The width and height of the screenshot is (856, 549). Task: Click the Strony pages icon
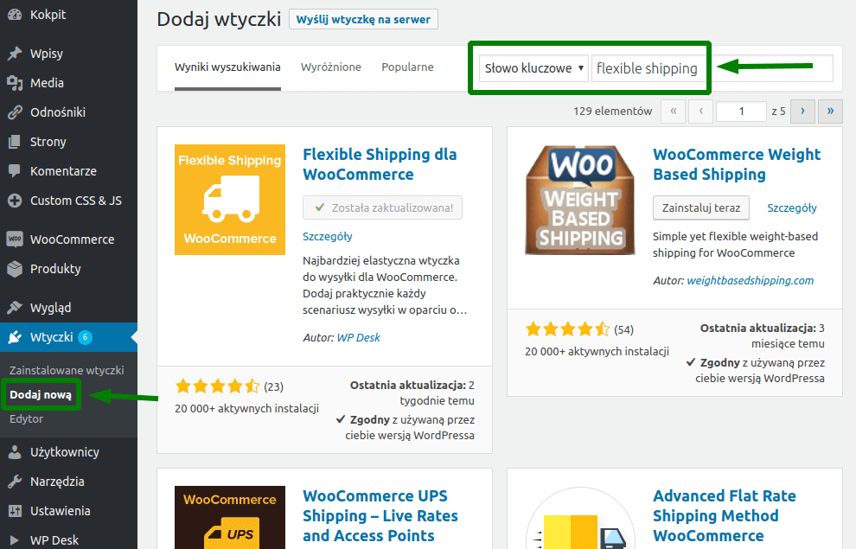tap(15, 142)
